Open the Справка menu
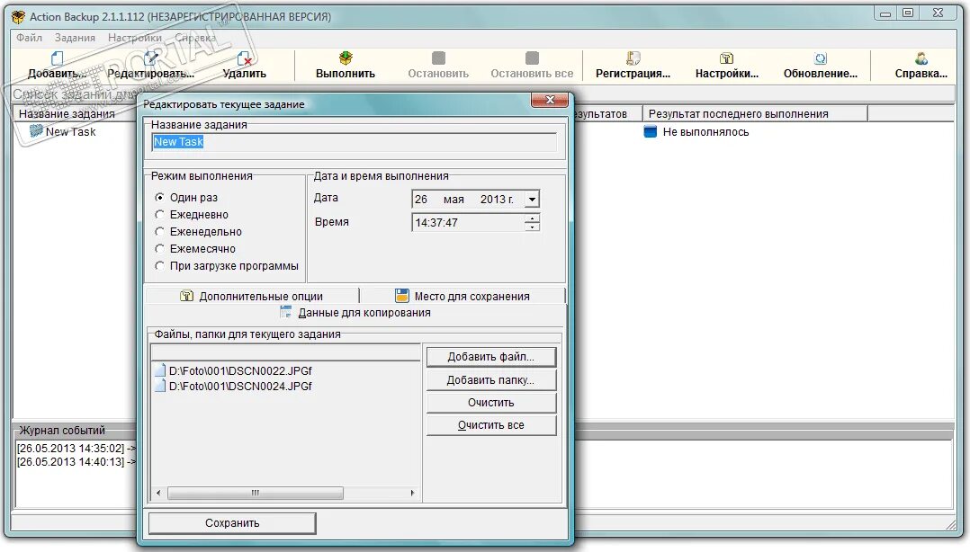 [195, 38]
